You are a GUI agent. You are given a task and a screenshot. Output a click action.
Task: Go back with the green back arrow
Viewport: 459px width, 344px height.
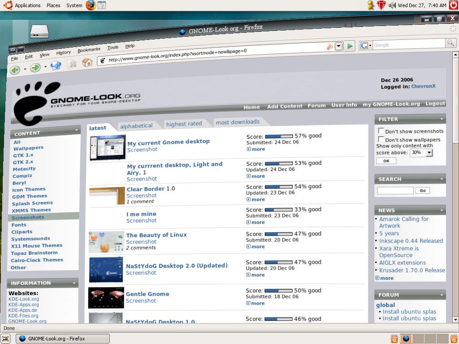point(15,70)
